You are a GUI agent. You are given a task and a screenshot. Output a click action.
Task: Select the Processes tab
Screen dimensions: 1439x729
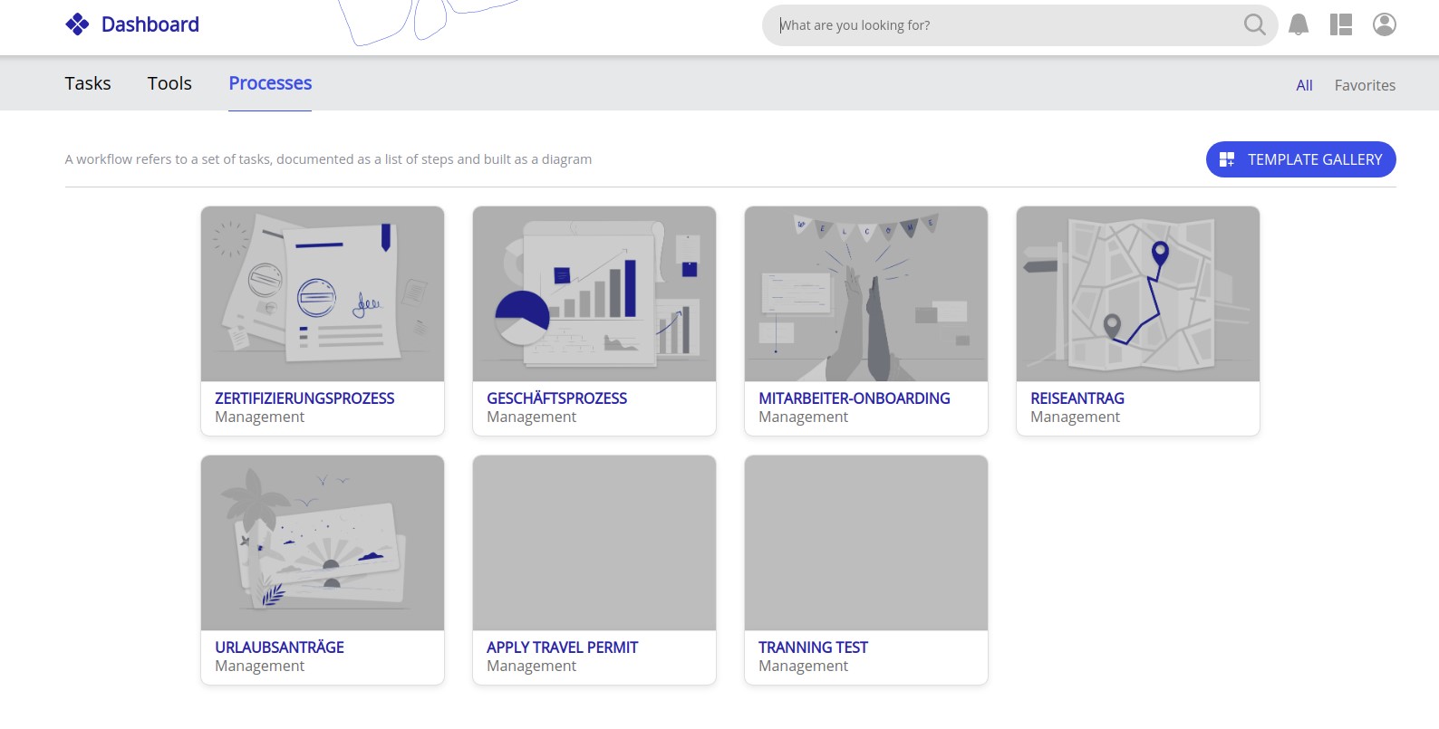[270, 83]
